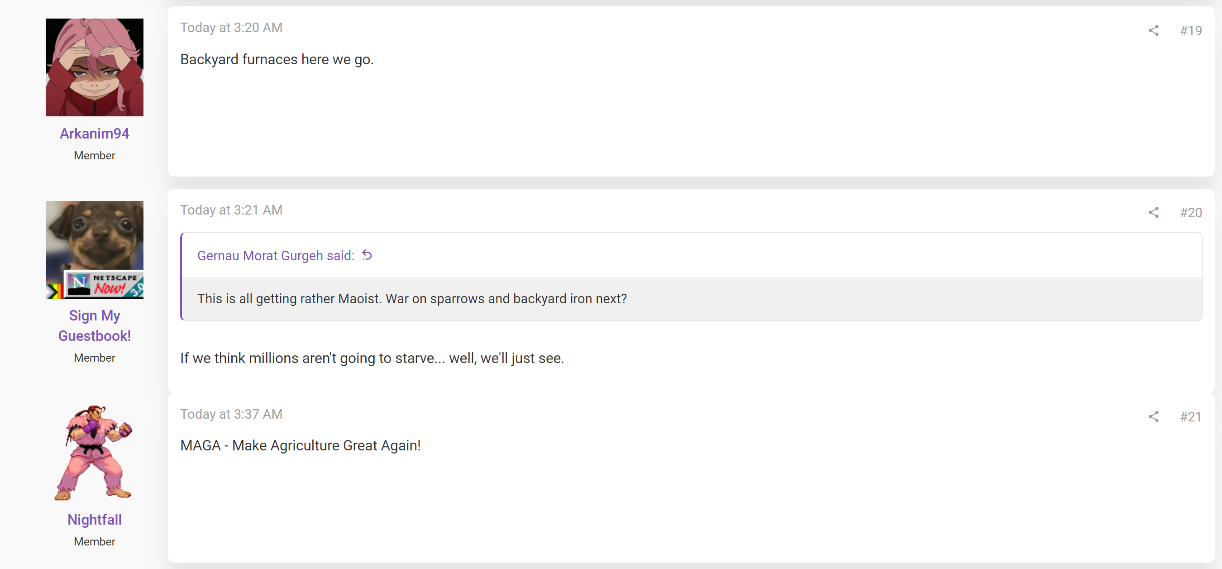Click the 'Today at 3:21 AM' timestamp

coord(231,210)
